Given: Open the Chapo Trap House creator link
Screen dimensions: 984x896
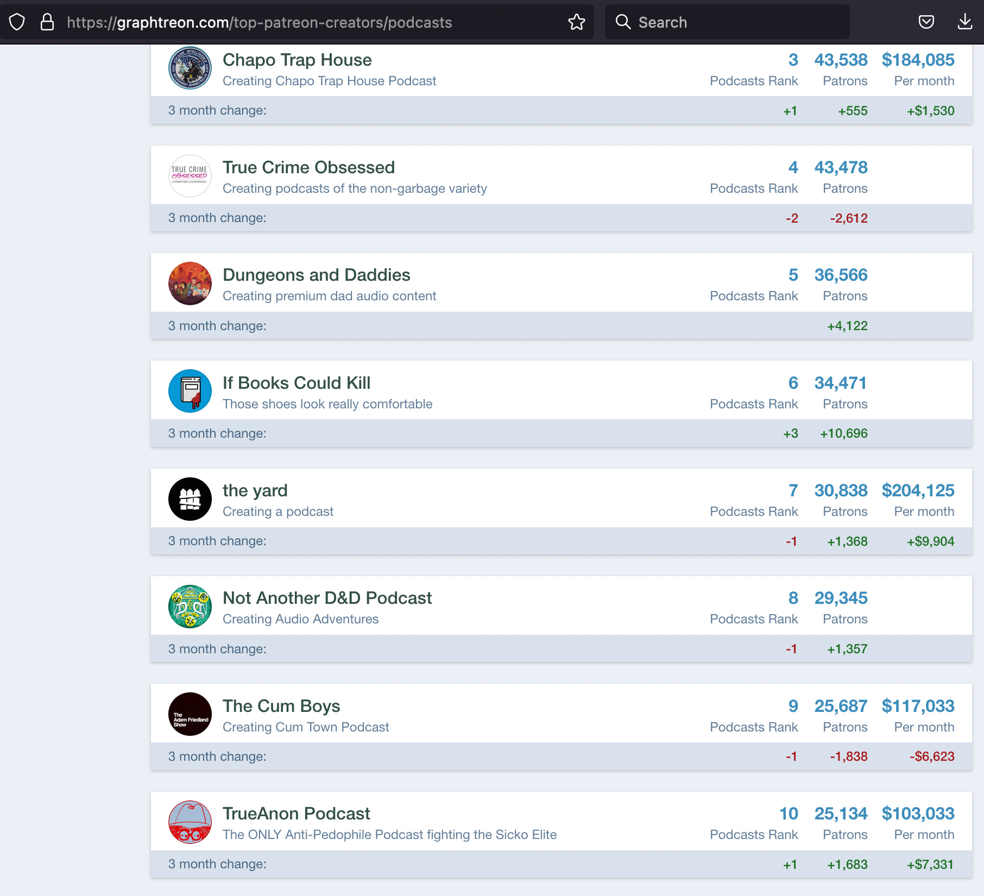Looking at the screenshot, I should pos(297,60).
